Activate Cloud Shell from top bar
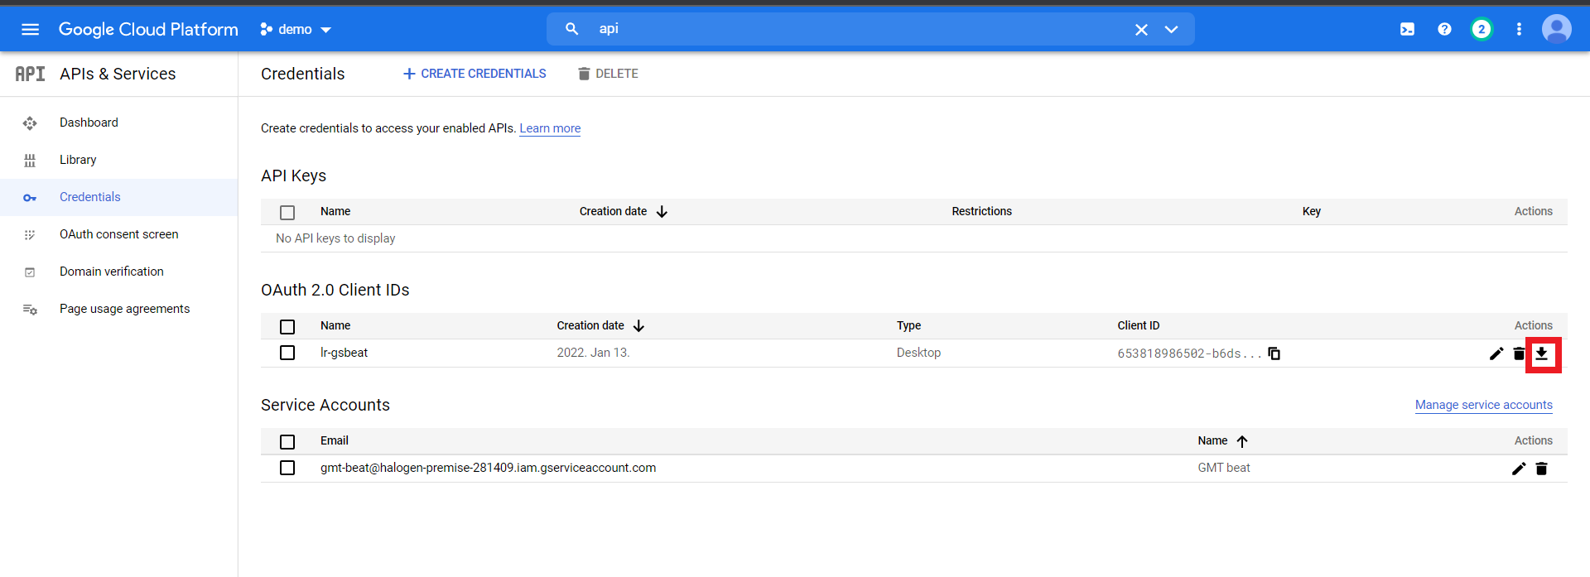This screenshot has height=577, width=1590. [x=1407, y=30]
